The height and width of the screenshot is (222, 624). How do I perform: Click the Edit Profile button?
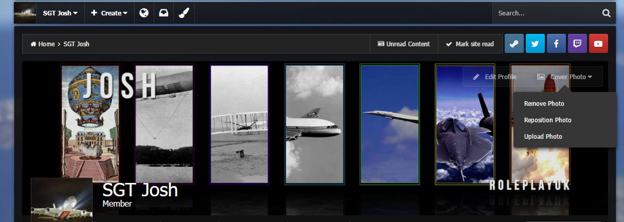tap(495, 77)
